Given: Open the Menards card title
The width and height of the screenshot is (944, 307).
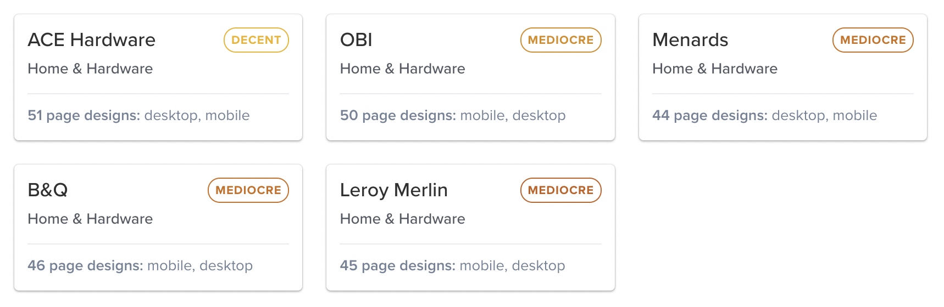Looking at the screenshot, I should coord(690,40).
